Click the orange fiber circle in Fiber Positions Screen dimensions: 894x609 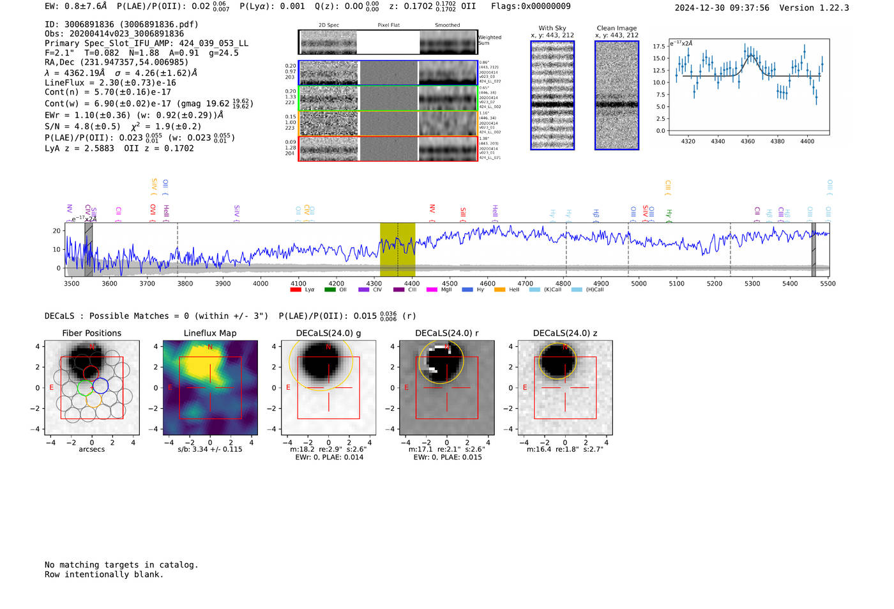[93, 400]
